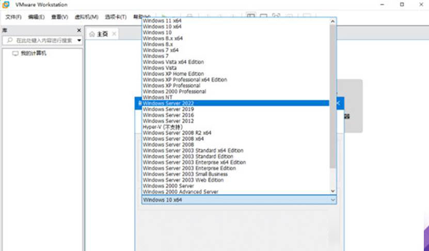The image size is (429, 251).
Task: Open the 选项卡(T) menu
Action: [x=116, y=17]
